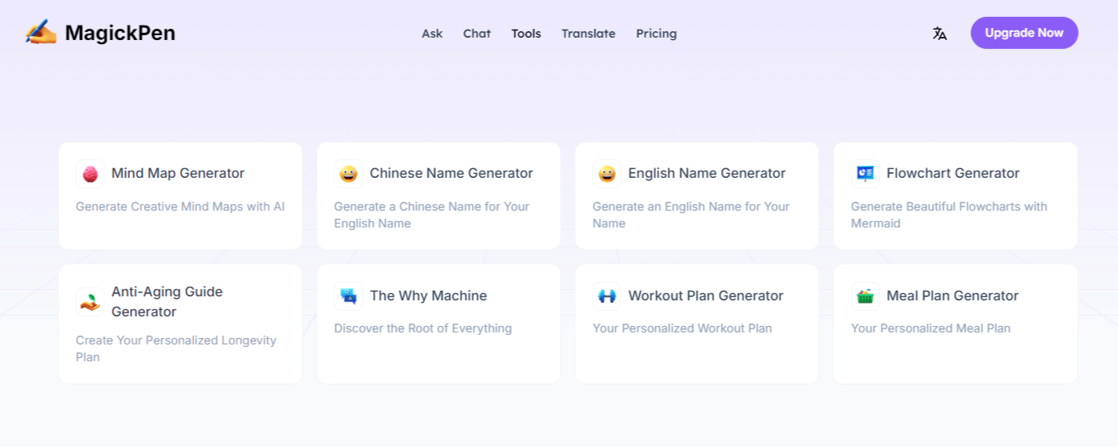Screen dimensions: 1118x447
Task: Open the language translation selector icon
Action: pyautogui.click(x=939, y=34)
